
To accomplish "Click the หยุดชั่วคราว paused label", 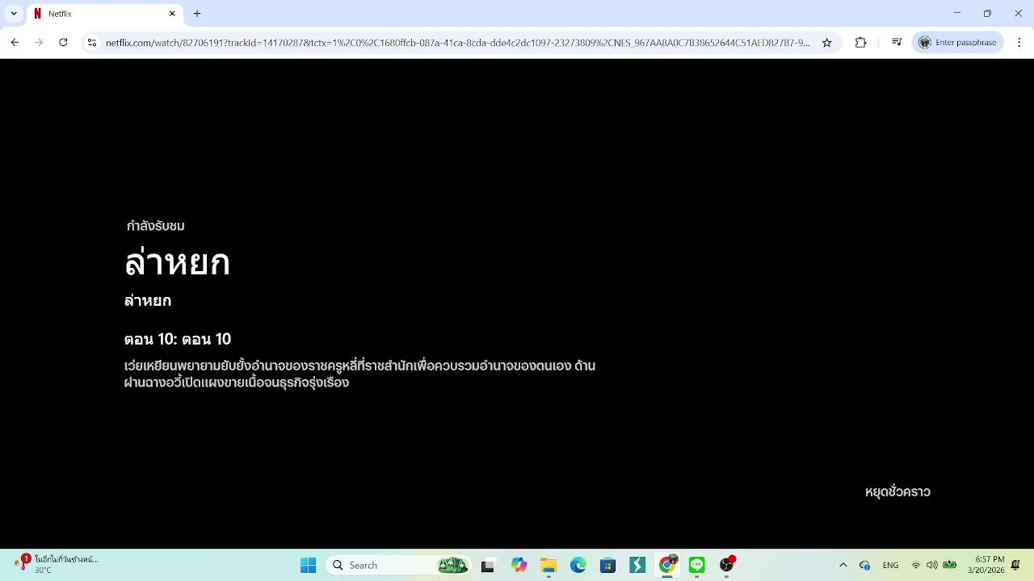I will pyautogui.click(x=897, y=491).
